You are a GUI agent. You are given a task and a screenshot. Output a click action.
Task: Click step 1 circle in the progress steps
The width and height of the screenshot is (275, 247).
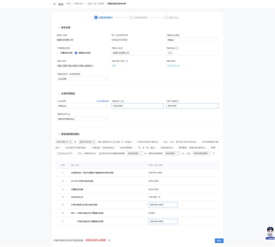[96, 17]
